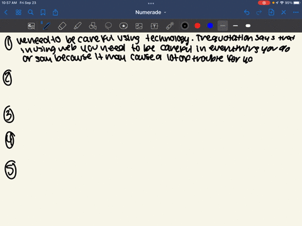302x226 pixels.
Task: Open the page thumbnails grid view
Action: tap(18, 13)
